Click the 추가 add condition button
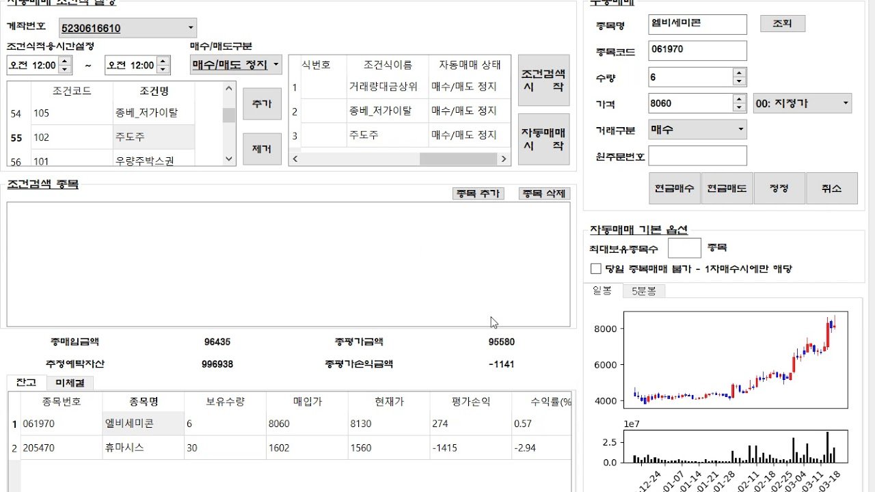Image resolution: width=875 pixels, height=492 pixels. (262, 103)
